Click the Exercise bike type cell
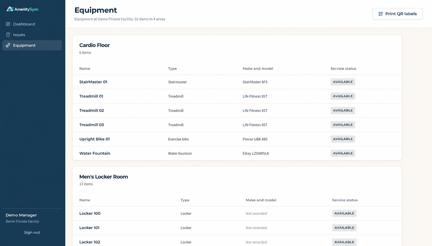This screenshot has width=432, height=246. point(179,139)
